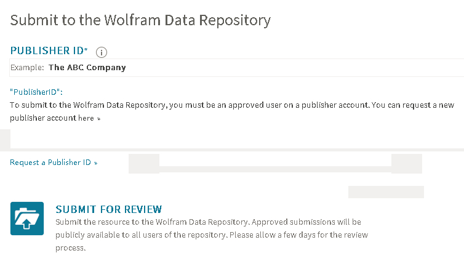
Task: Click the required asterisk after PUBLISHER ID
Action: [86, 49]
